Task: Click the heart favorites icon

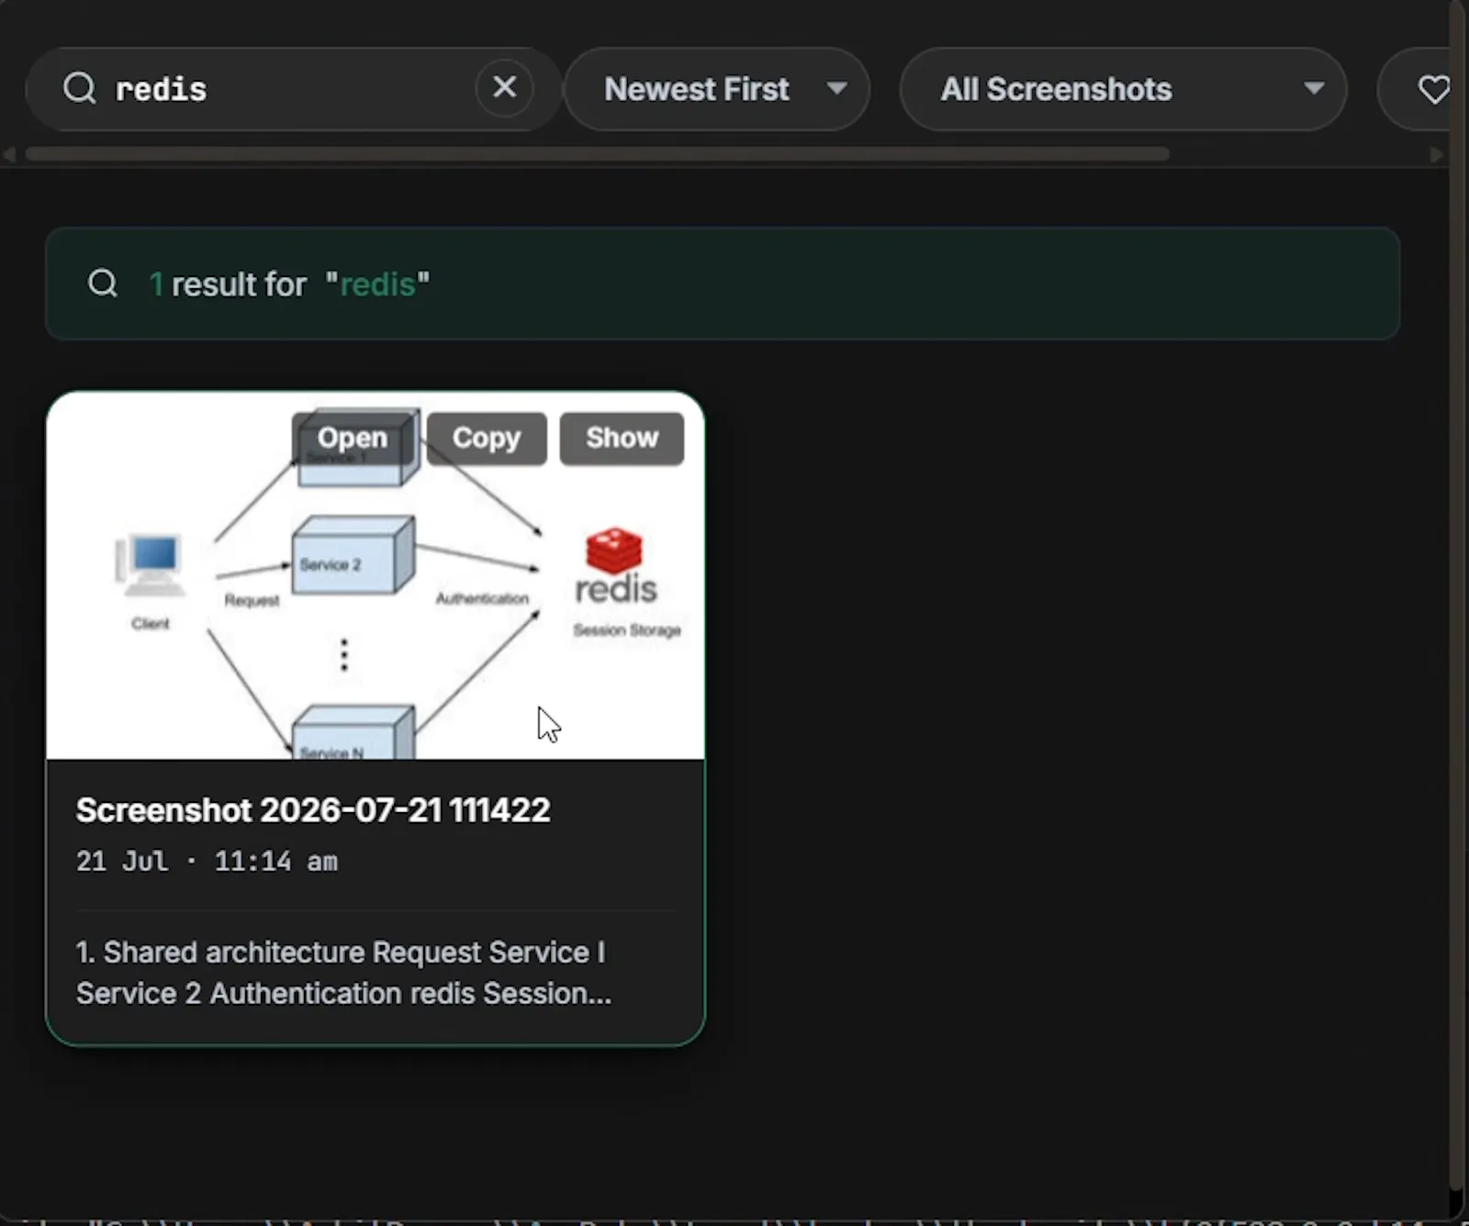Action: [x=1433, y=89]
